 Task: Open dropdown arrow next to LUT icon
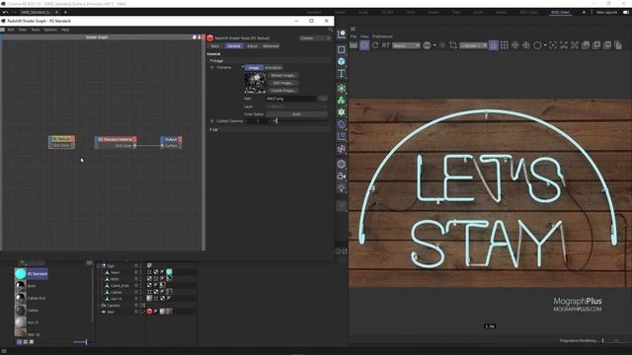(x=434, y=45)
